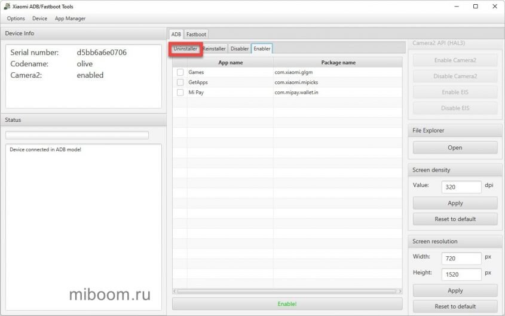Select the Disabler tab
This screenshot has height=316, width=505.
(x=240, y=48)
